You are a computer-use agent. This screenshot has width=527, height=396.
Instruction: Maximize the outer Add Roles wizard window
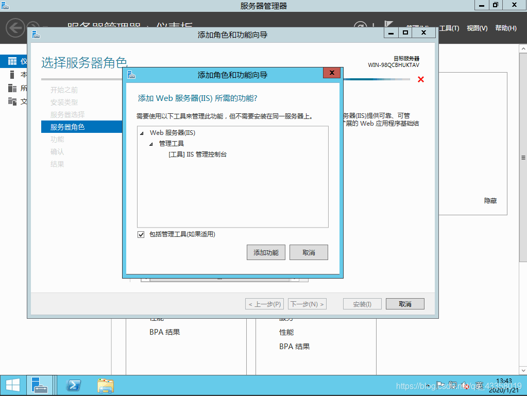(x=405, y=33)
